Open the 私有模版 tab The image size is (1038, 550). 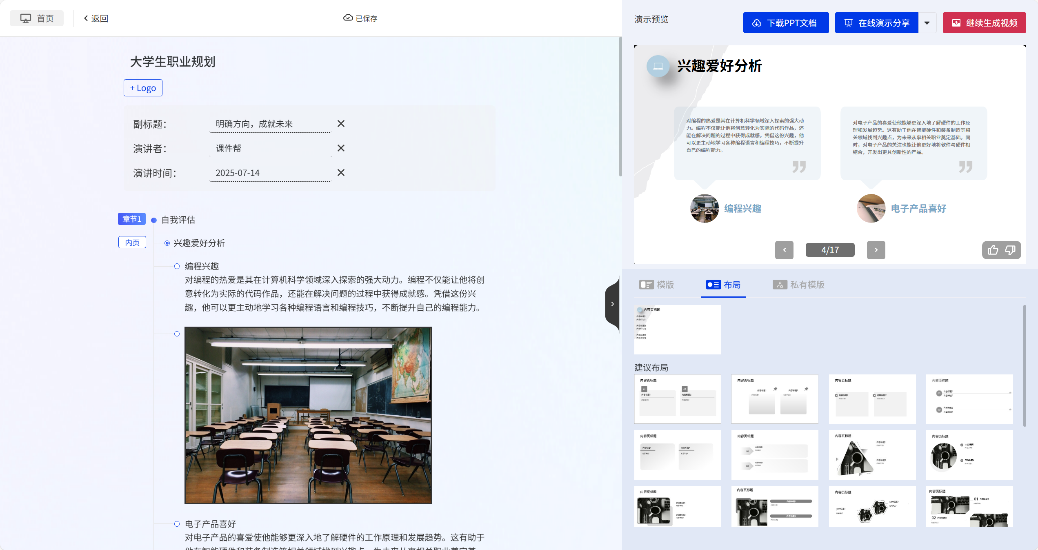click(799, 285)
